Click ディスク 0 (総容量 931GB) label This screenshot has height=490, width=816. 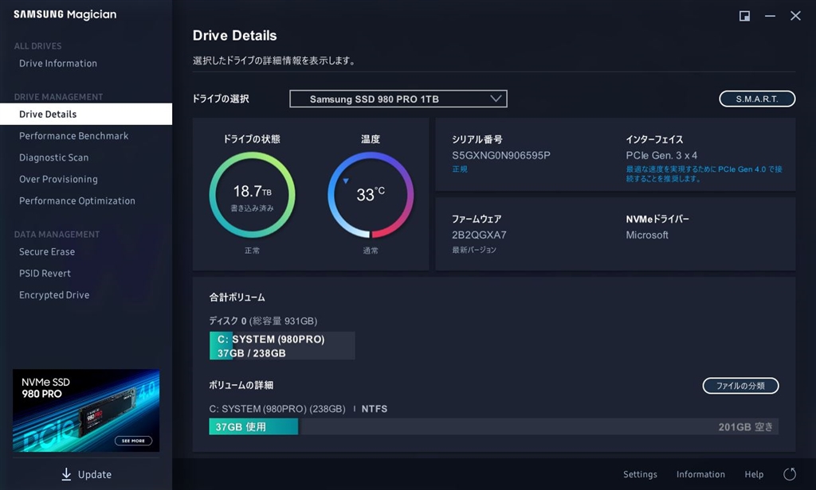(263, 321)
